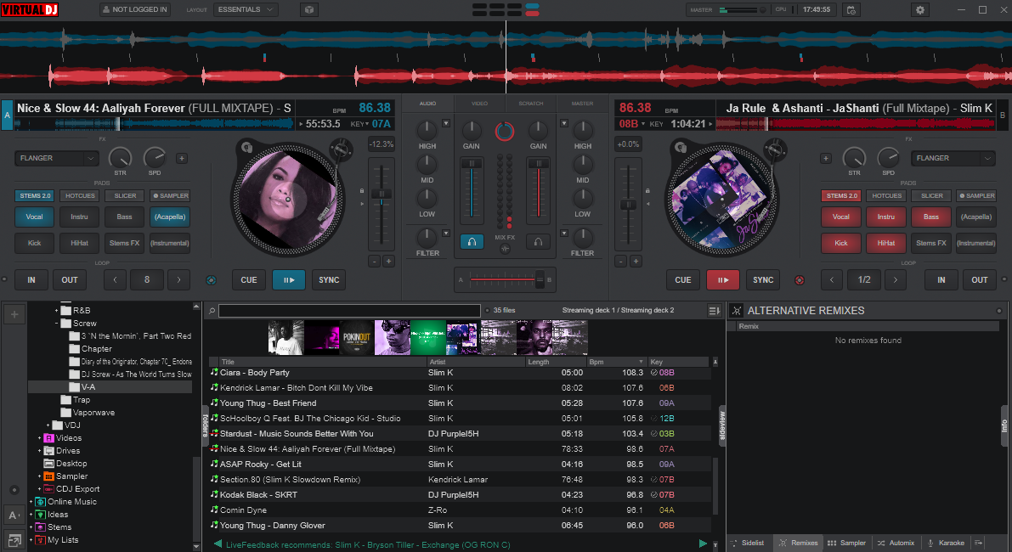Enable deck A SYNC
The width and height of the screenshot is (1012, 552).
(x=329, y=280)
